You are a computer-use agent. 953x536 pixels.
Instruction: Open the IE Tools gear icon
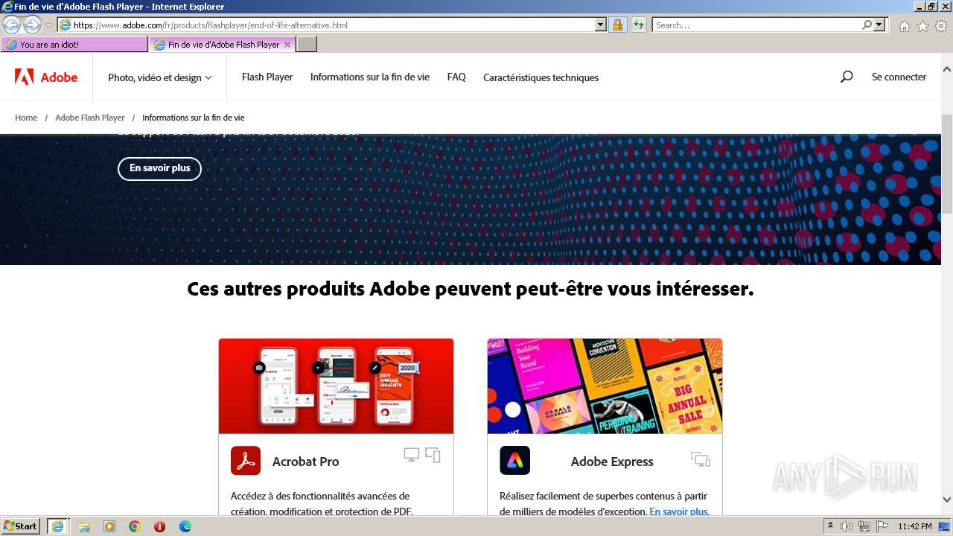point(941,26)
